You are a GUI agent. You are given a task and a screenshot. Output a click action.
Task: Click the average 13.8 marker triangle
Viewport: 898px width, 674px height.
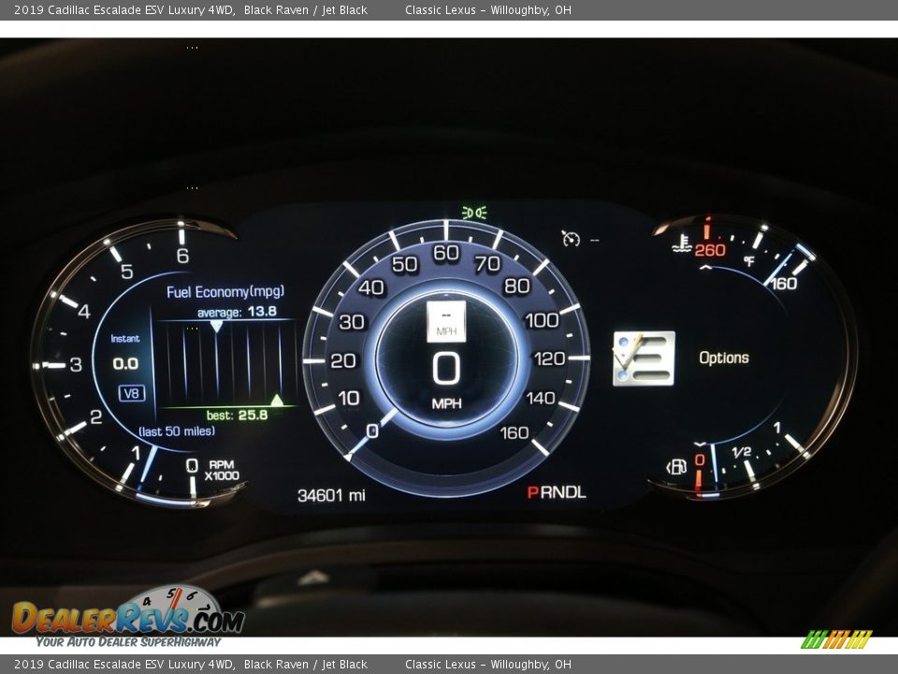[x=216, y=327]
